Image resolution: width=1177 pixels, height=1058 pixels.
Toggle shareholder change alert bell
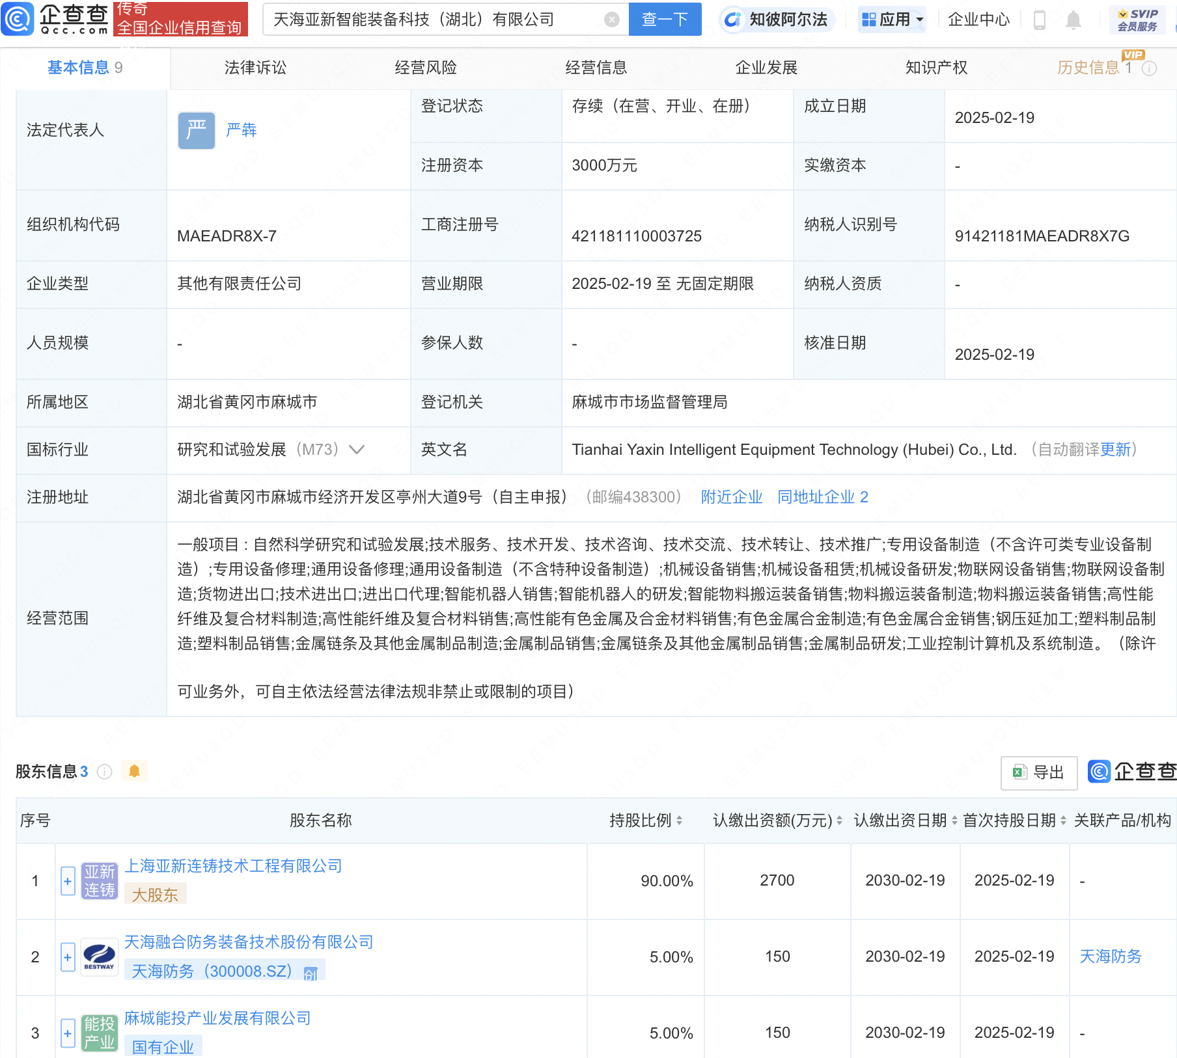point(135,771)
